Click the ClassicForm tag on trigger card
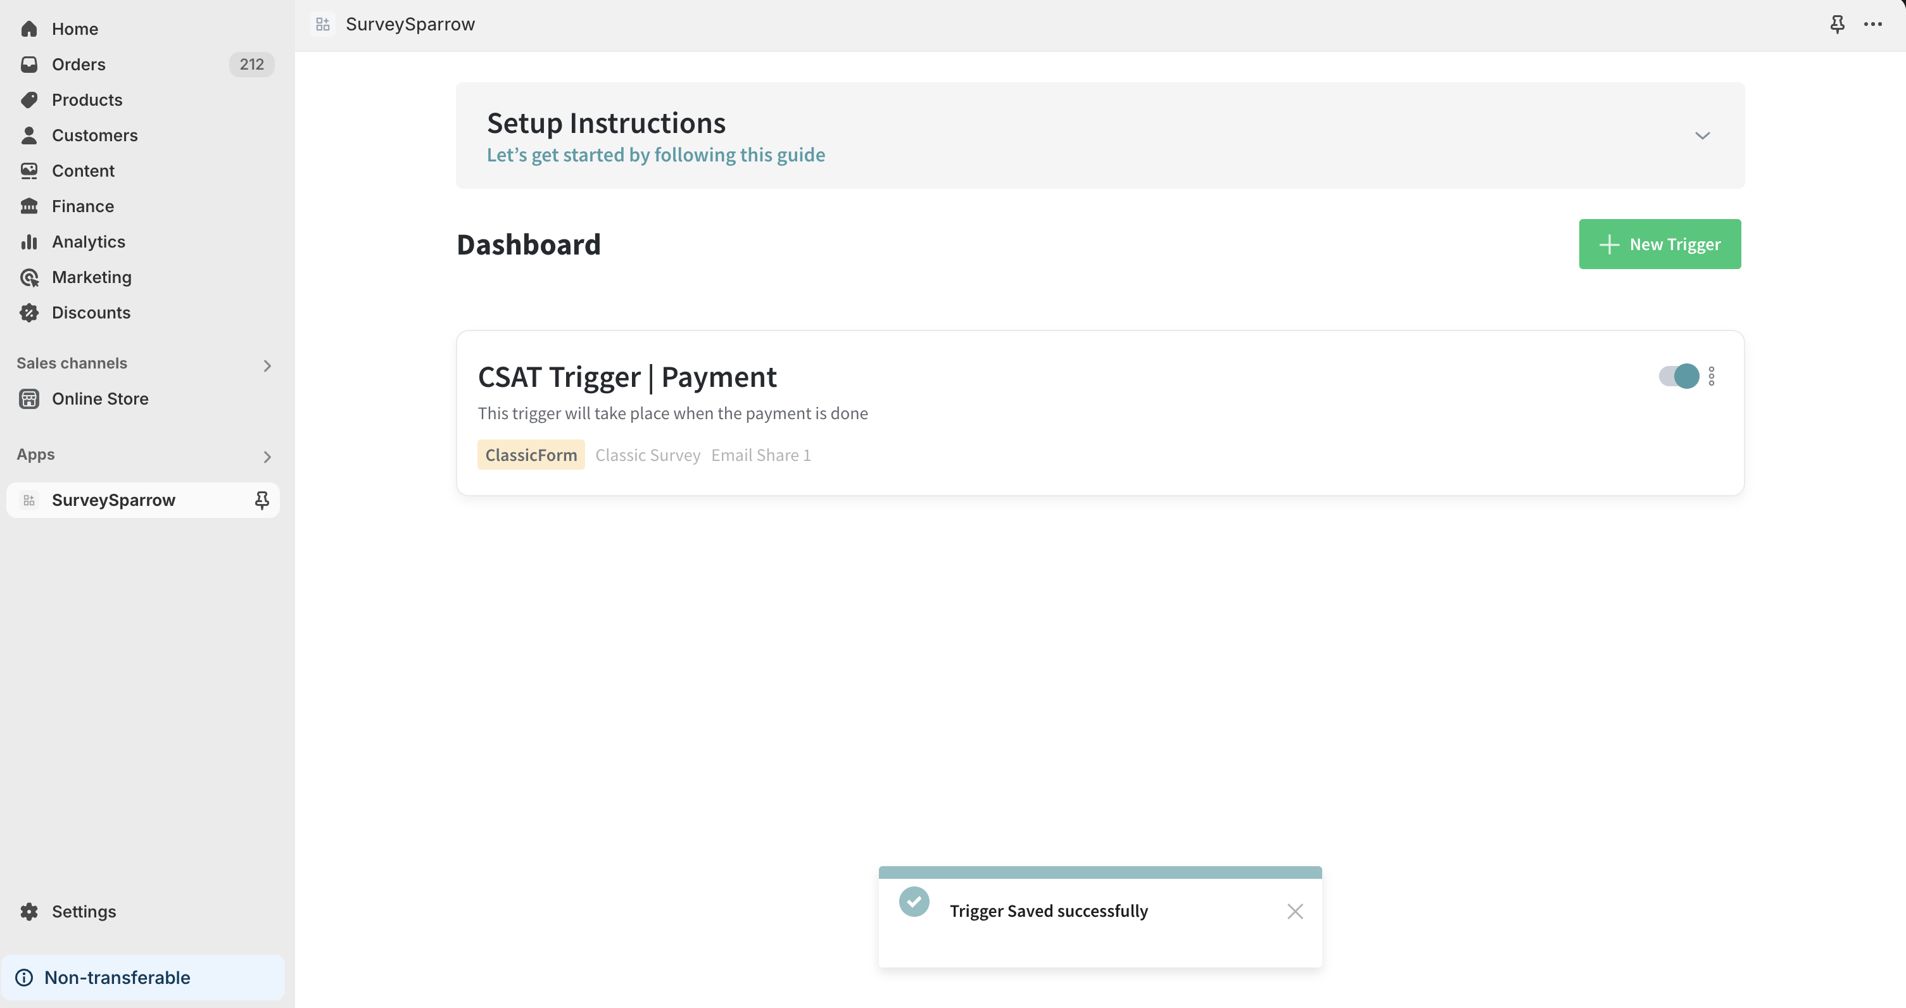 point(531,455)
